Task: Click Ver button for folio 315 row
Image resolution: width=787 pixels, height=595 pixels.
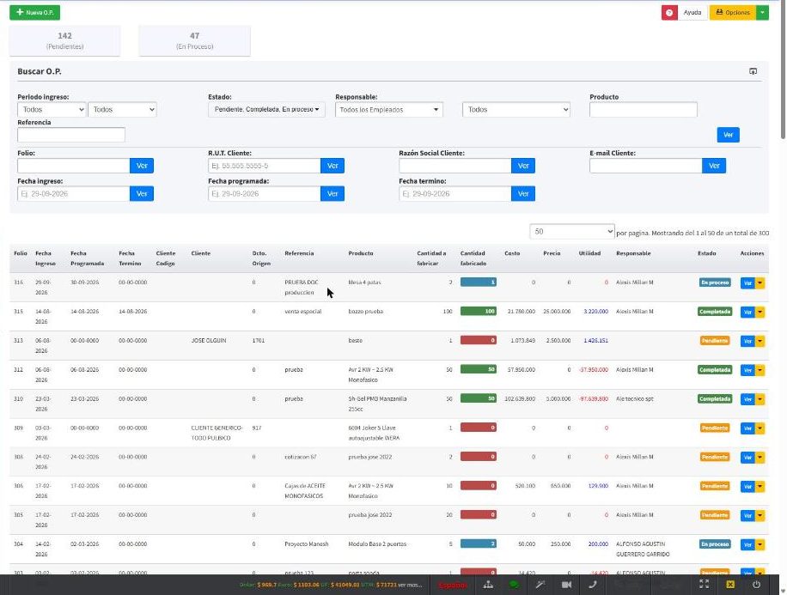Action: click(747, 312)
